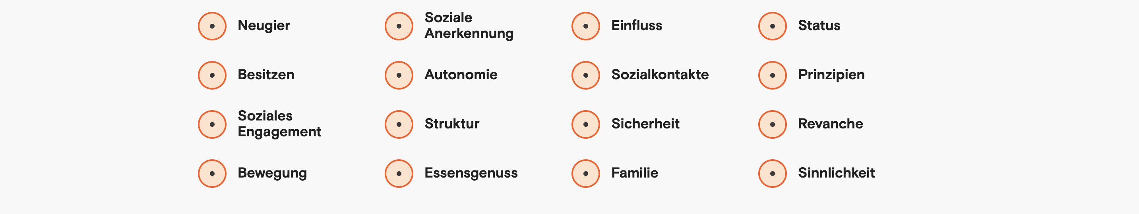Select the circle icon next to Essensgenuss

pyautogui.click(x=399, y=174)
